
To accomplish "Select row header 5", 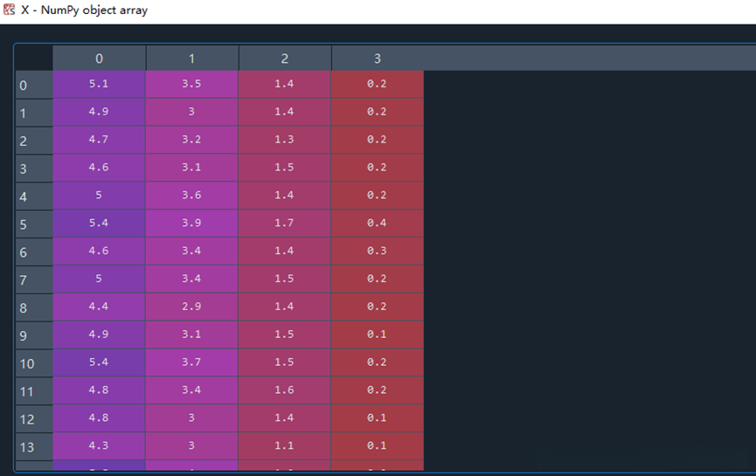I will click(34, 224).
